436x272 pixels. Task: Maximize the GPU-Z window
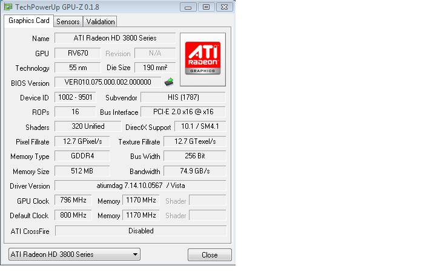(x=206, y=7)
